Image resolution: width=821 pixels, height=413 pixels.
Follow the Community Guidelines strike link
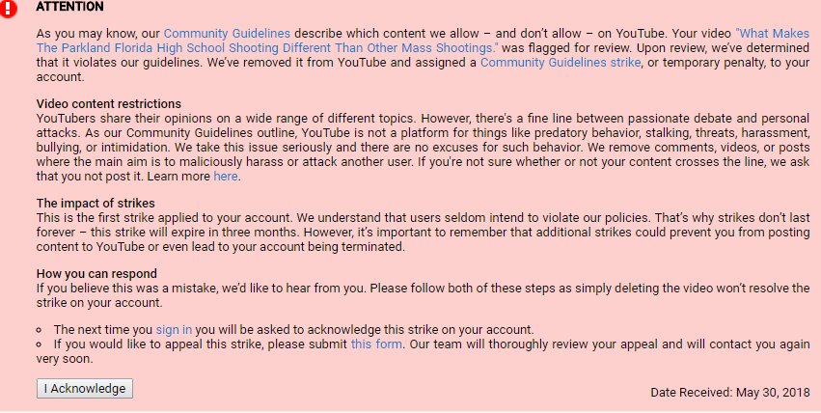click(561, 63)
